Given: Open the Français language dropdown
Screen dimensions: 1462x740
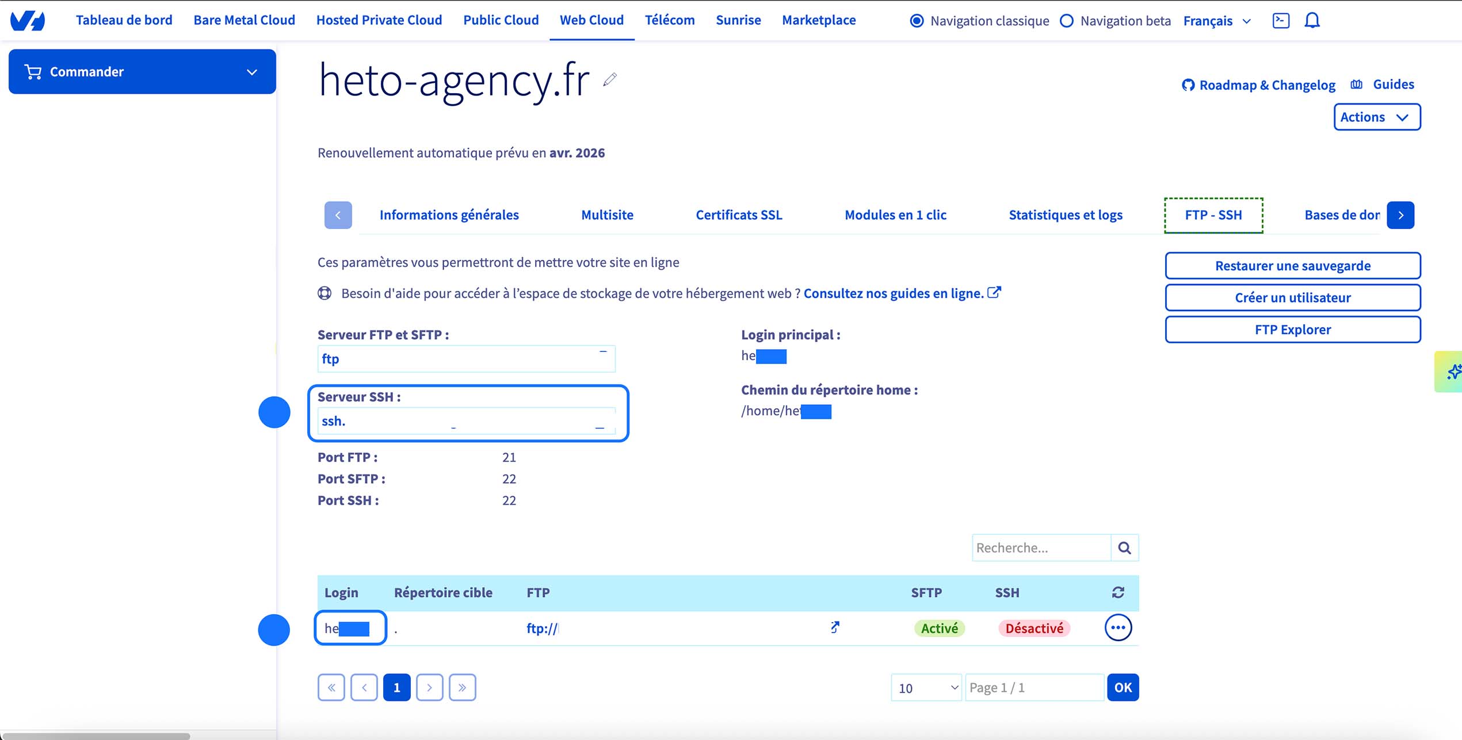Looking at the screenshot, I should coord(1216,20).
